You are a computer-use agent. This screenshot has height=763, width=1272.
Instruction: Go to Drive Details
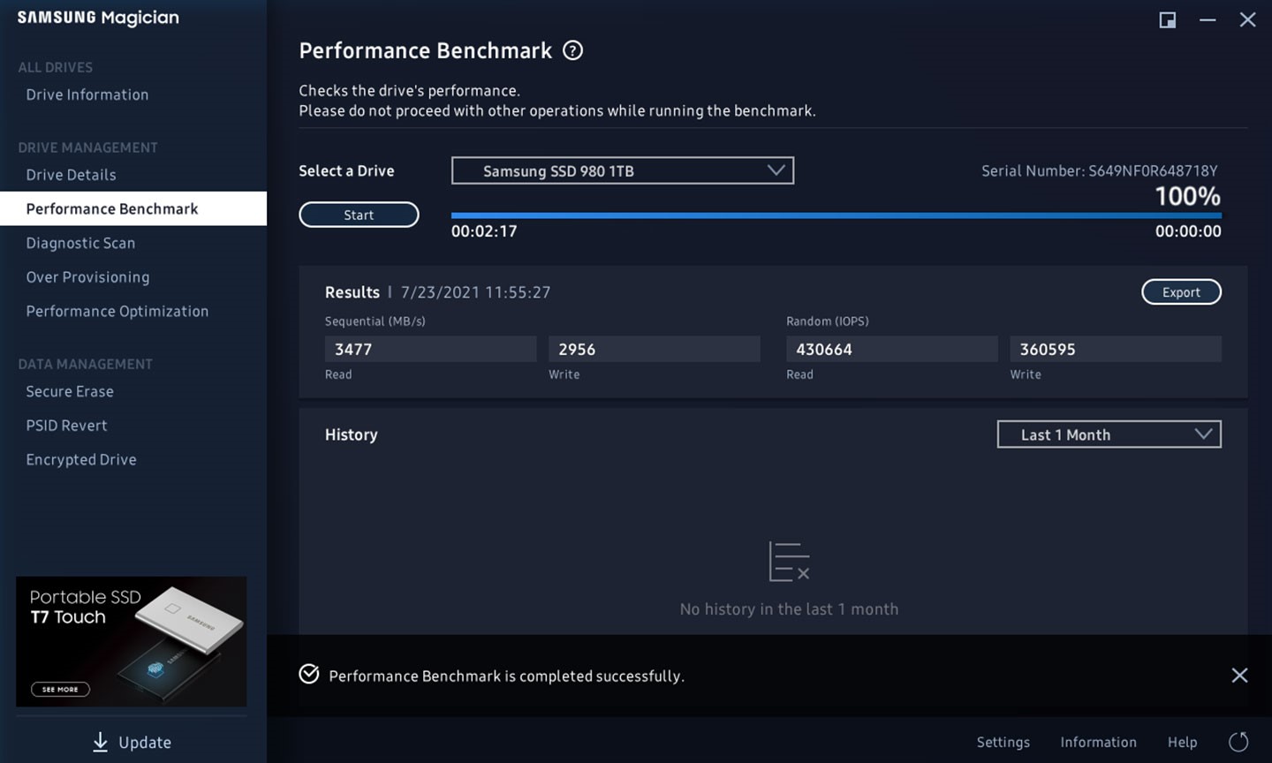[x=71, y=175]
